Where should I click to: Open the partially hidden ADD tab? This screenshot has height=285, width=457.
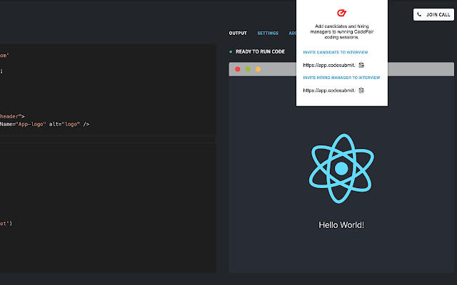pyautogui.click(x=292, y=33)
